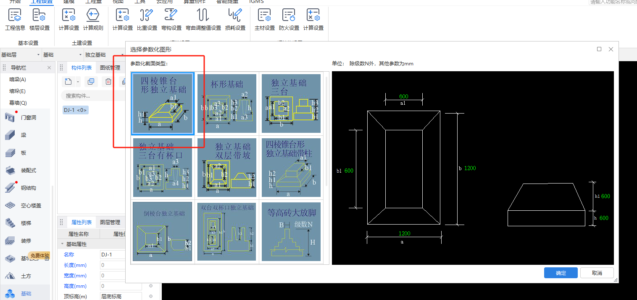Toggle the circle in 高度(mm) row
The width and height of the screenshot is (637, 300).
coord(151,286)
